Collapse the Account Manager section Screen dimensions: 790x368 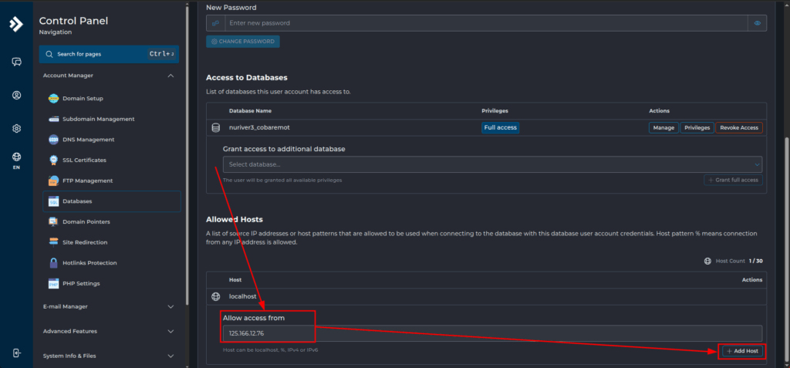(170, 76)
